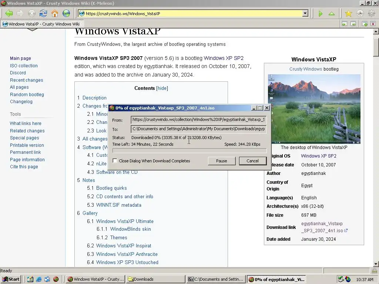Click the security lock icon in status bar
379x284 pixels.
coord(375,270)
